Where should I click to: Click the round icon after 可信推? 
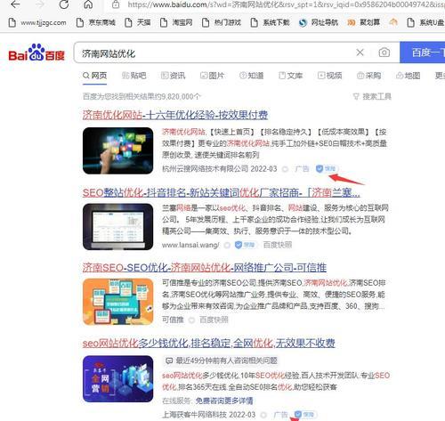click(191, 320)
